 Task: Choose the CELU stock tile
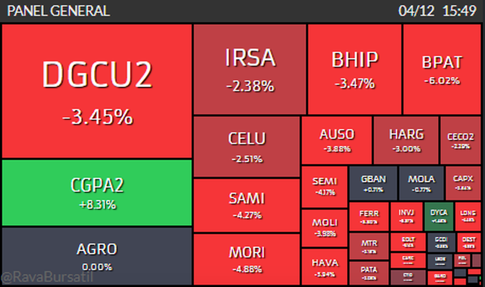[x=247, y=146]
